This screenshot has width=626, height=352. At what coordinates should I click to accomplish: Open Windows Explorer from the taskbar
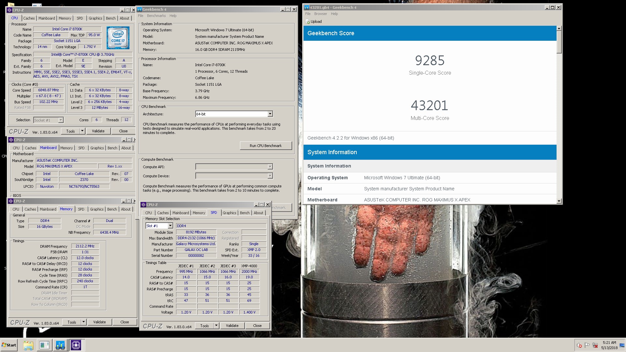[28, 345]
